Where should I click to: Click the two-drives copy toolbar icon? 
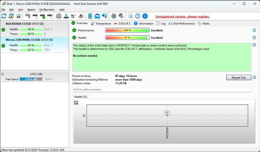point(74,16)
